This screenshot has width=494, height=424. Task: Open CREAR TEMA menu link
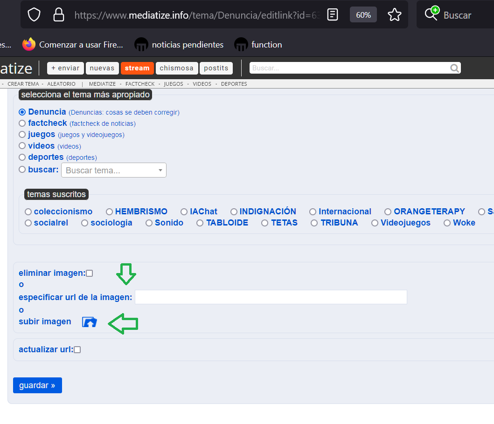(23, 84)
